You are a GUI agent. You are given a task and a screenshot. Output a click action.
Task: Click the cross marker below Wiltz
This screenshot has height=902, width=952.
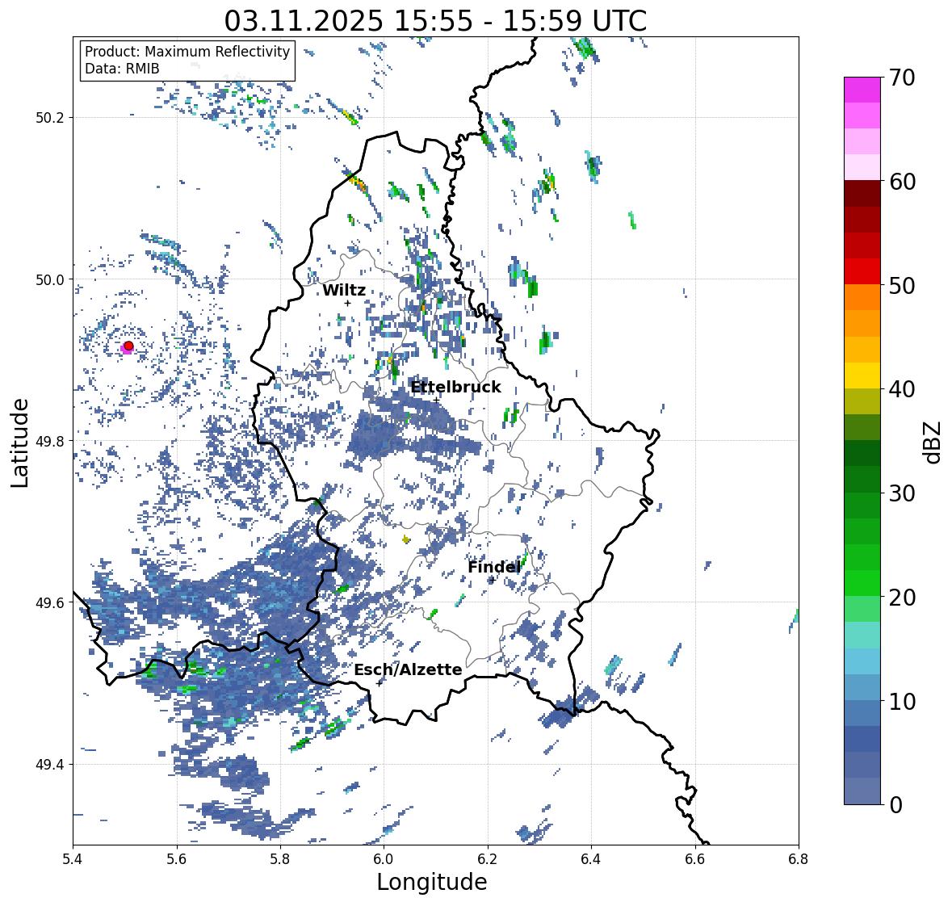point(348,303)
